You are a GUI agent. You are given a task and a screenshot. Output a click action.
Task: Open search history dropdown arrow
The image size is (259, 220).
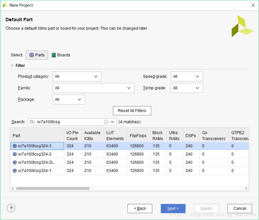[112, 122]
